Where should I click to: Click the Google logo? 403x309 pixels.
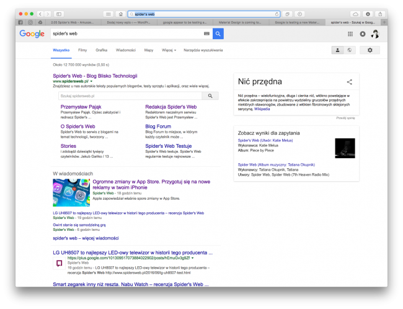[32, 34]
